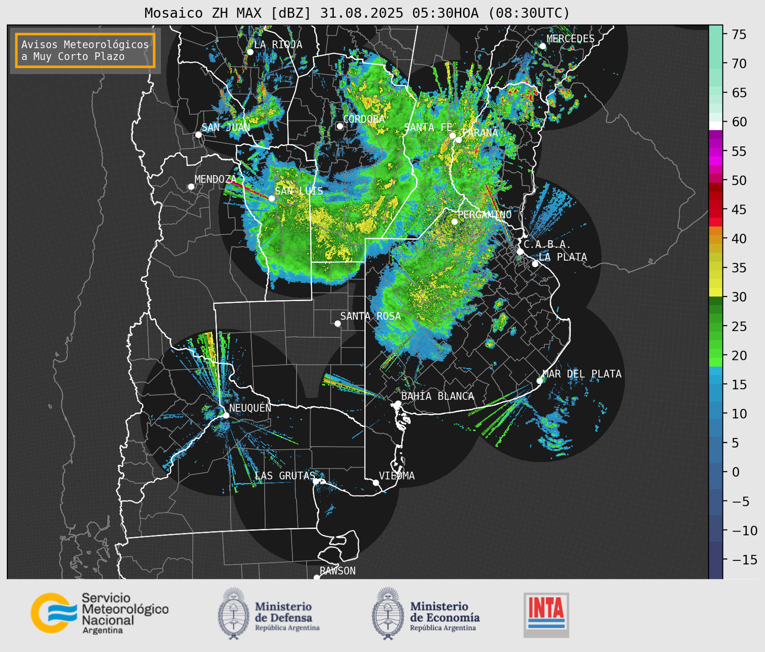Click the SAN JUAN map label
Viewport: 765px width, 652px height.
click(226, 127)
